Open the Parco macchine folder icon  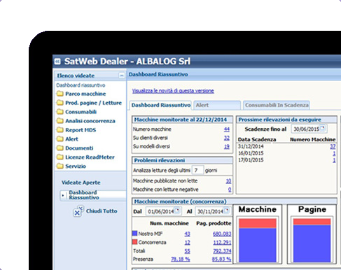(x=60, y=94)
